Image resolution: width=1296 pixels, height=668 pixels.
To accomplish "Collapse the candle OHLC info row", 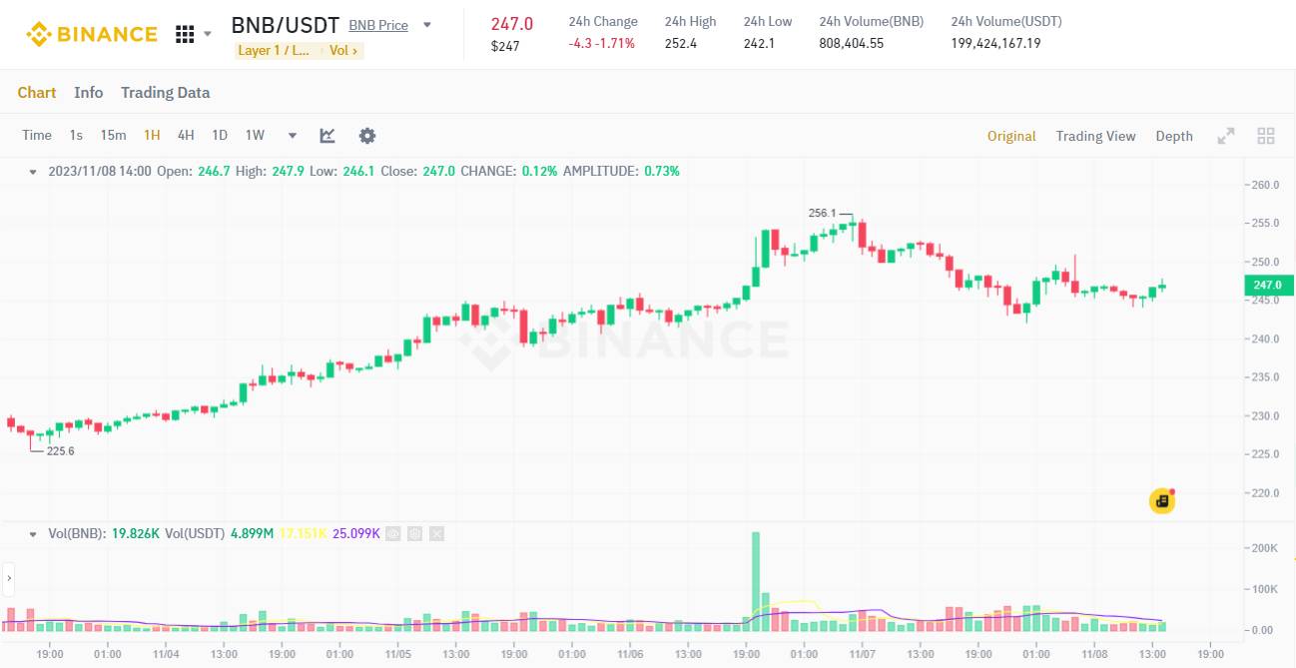I will click(x=33, y=172).
